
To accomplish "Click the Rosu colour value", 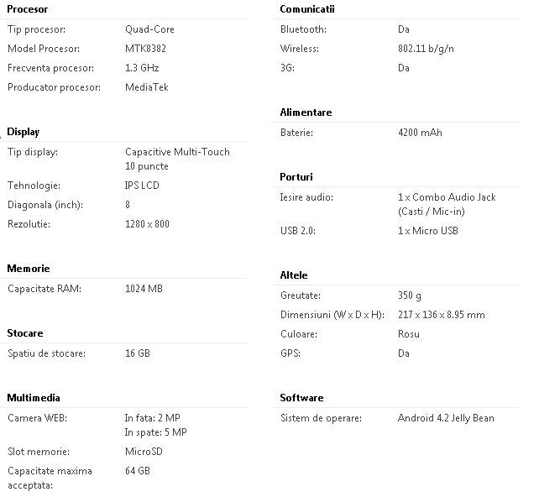I will 409,334.
